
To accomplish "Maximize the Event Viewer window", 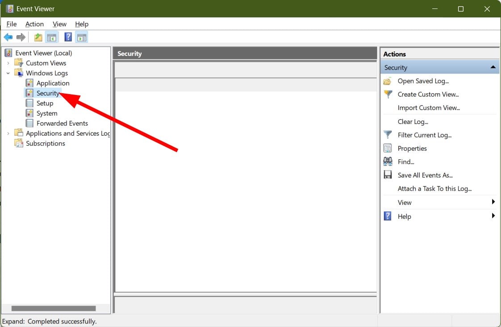I will coord(461,8).
